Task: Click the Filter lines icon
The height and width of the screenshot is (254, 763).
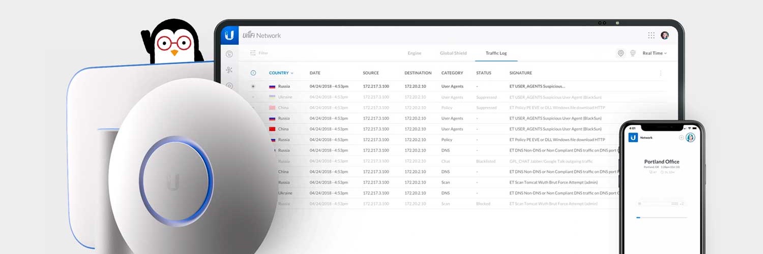Action: tap(253, 53)
